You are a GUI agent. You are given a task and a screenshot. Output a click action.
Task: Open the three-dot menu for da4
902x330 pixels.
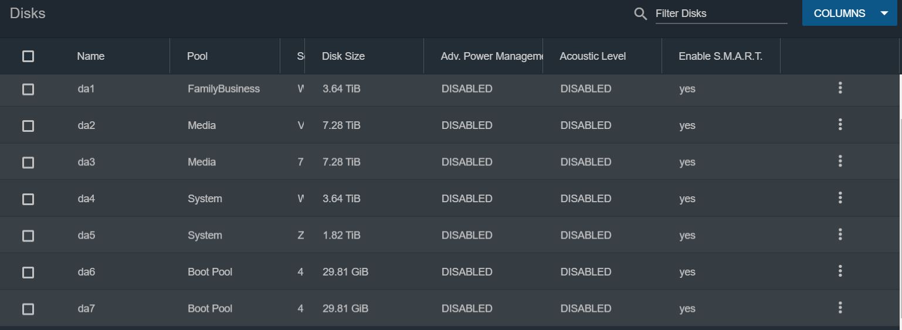tap(840, 198)
